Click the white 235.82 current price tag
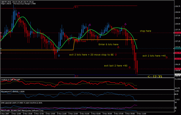The image size is (181, 115). click(178, 75)
